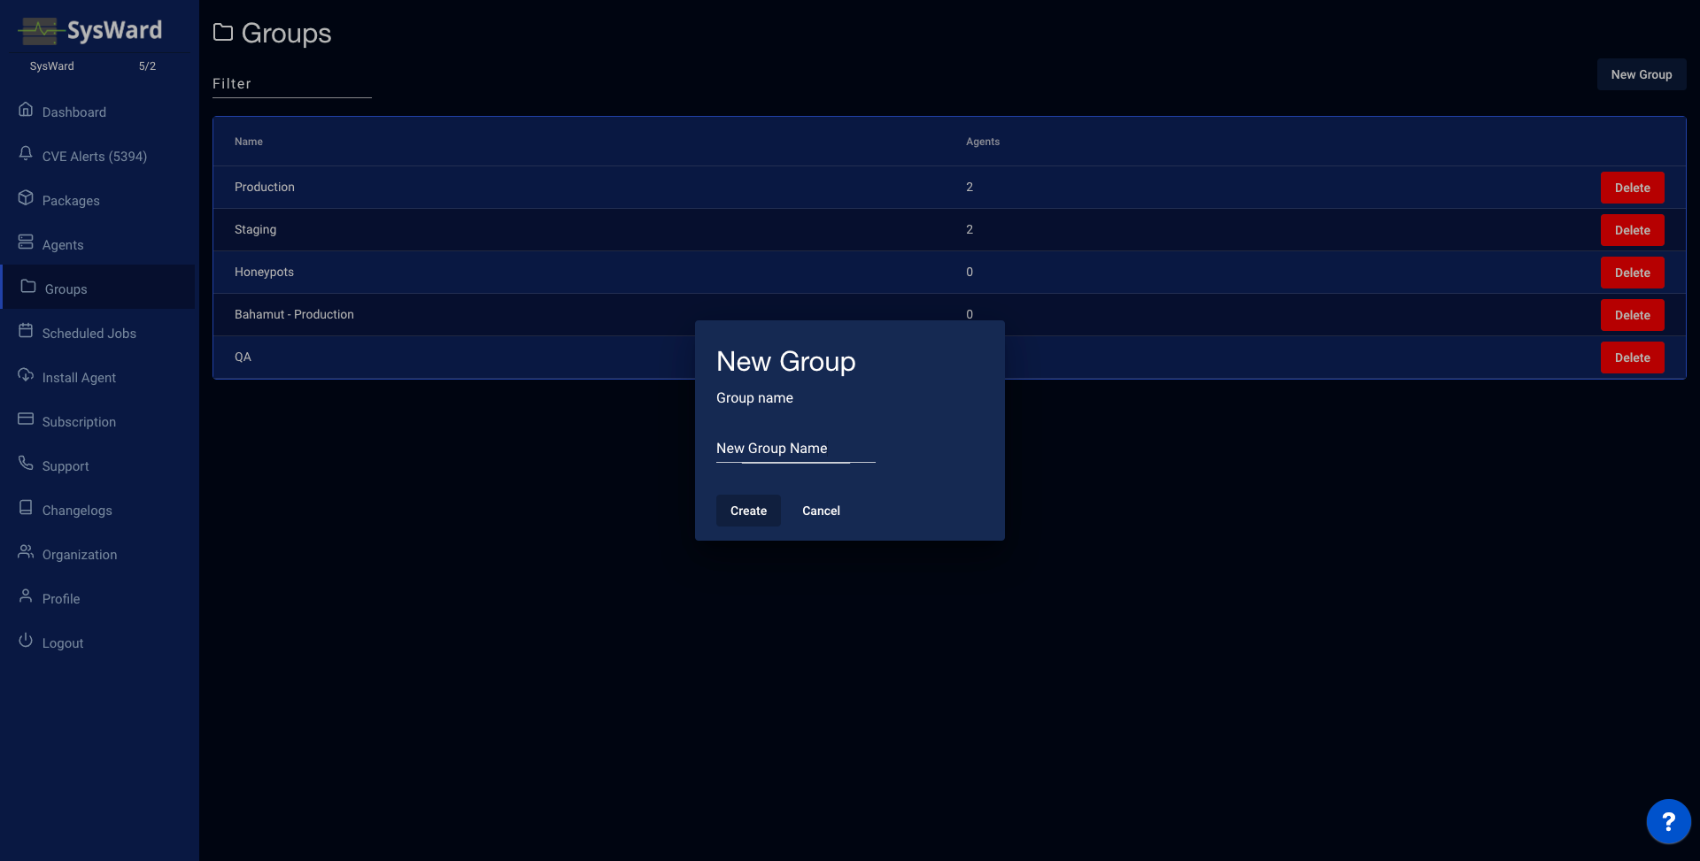The width and height of the screenshot is (1700, 861).
Task: Click the Support phone icon
Action: [26, 464]
